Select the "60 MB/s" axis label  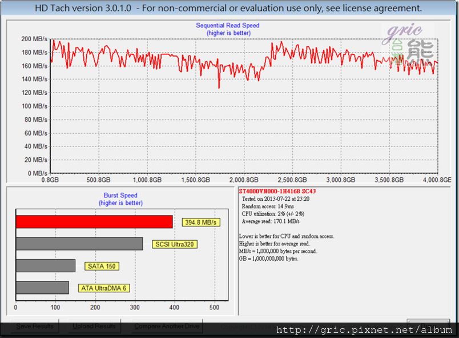pos(36,133)
